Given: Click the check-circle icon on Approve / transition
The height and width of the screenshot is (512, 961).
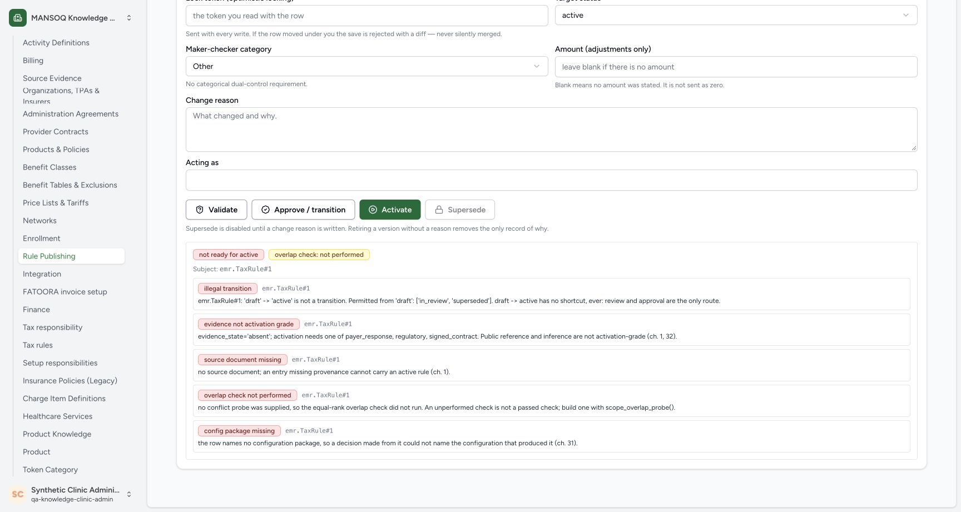Looking at the screenshot, I should point(266,210).
